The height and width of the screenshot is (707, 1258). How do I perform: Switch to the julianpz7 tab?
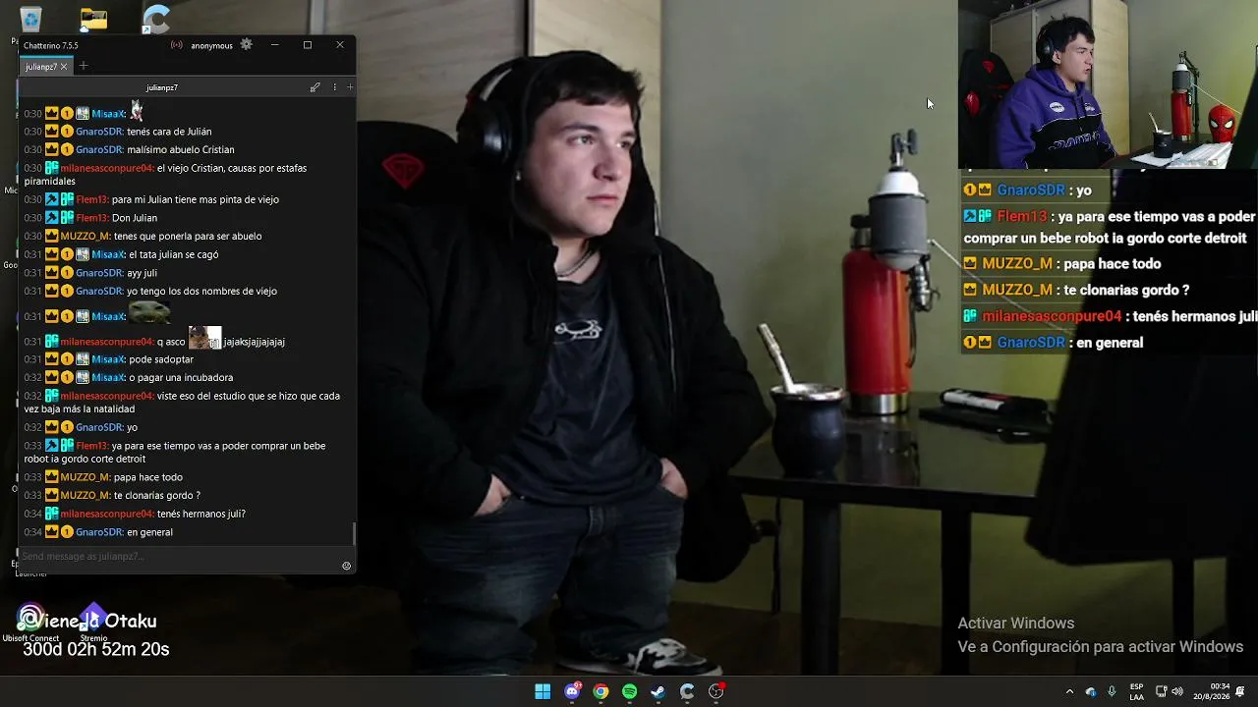[x=40, y=67]
